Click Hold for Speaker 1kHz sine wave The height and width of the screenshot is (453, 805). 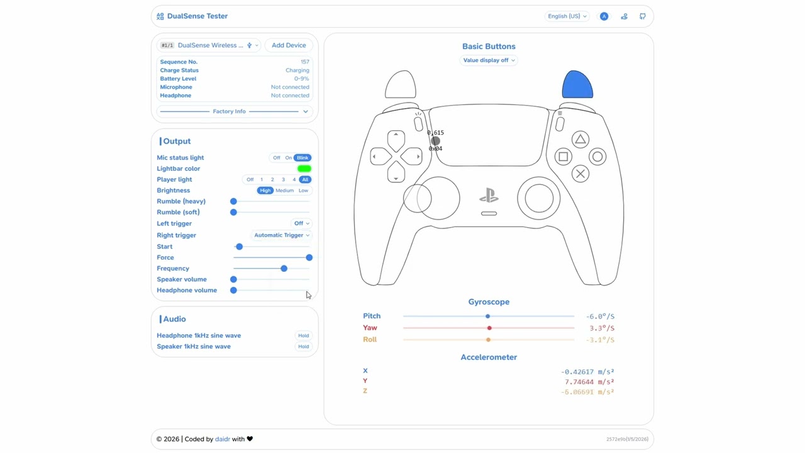[303, 347]
